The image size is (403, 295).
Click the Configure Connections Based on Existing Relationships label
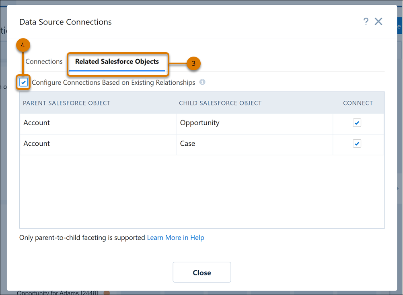click(113, 83)
